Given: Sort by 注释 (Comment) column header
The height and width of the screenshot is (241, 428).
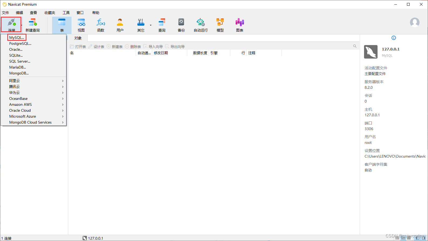Looking at the screenshot, I should click(x=264, y=53).
